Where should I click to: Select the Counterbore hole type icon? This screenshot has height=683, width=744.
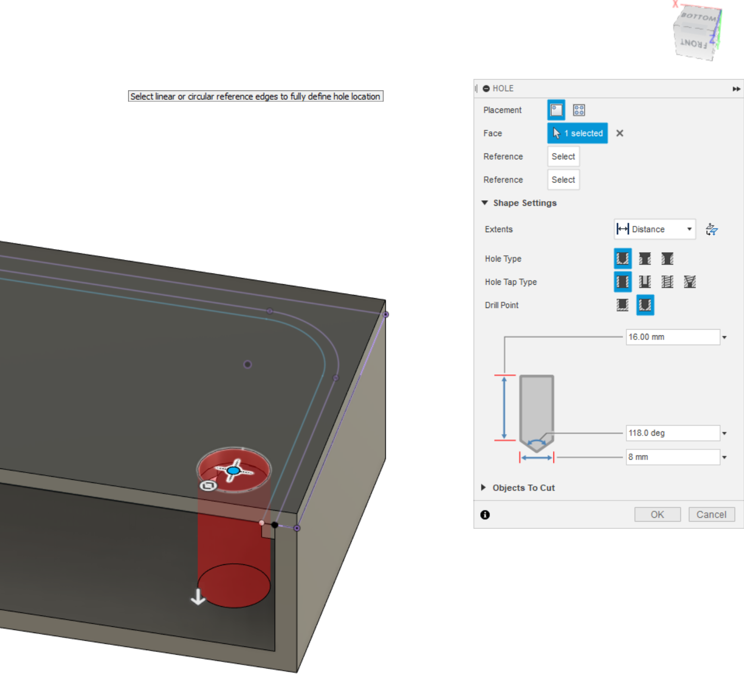pyautogui.click(x=645, y=258)
